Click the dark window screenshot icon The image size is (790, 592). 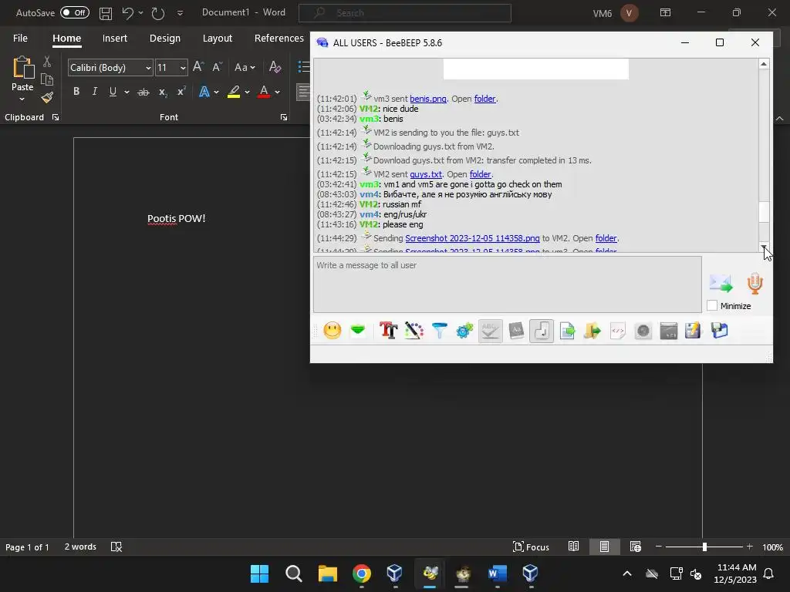(x=669, y=331)
